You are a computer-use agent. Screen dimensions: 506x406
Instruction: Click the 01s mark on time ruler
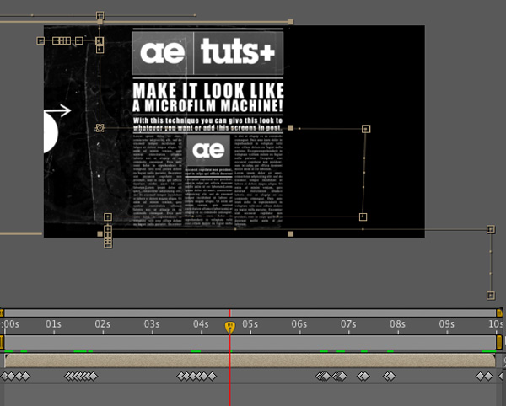point(53,323)
